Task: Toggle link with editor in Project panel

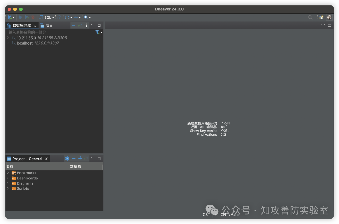Action: (86, 158)
